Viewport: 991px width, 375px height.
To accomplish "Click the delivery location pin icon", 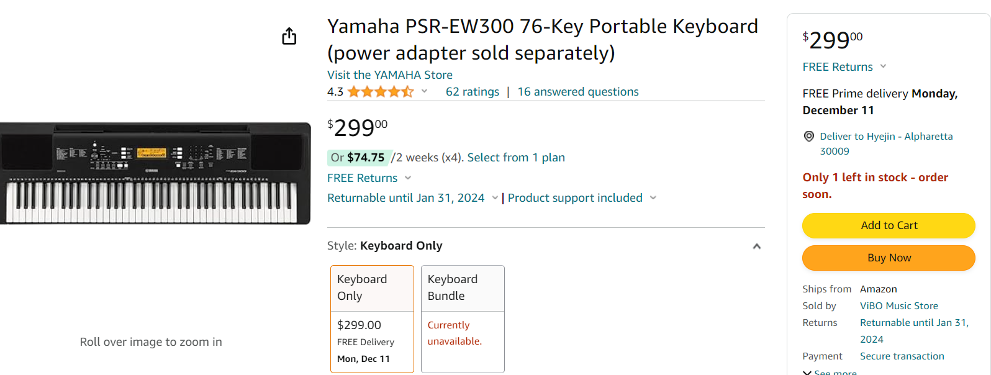I will (808, 137).
